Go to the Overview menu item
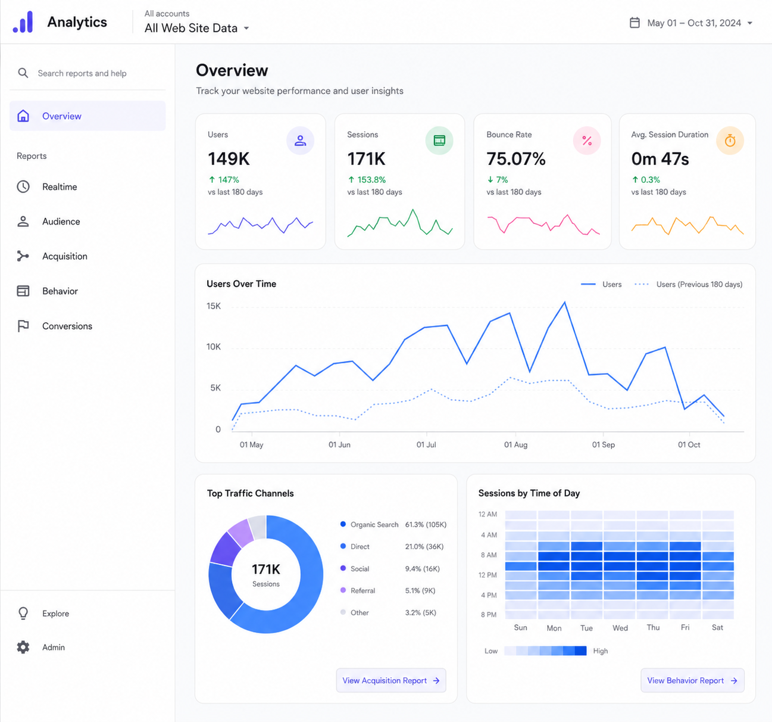The width and height of the screenshot is (772, 722). tap(87, 116)
